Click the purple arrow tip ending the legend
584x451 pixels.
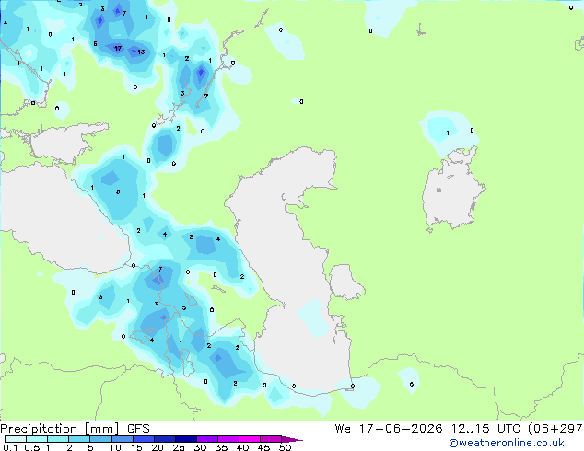292,439
